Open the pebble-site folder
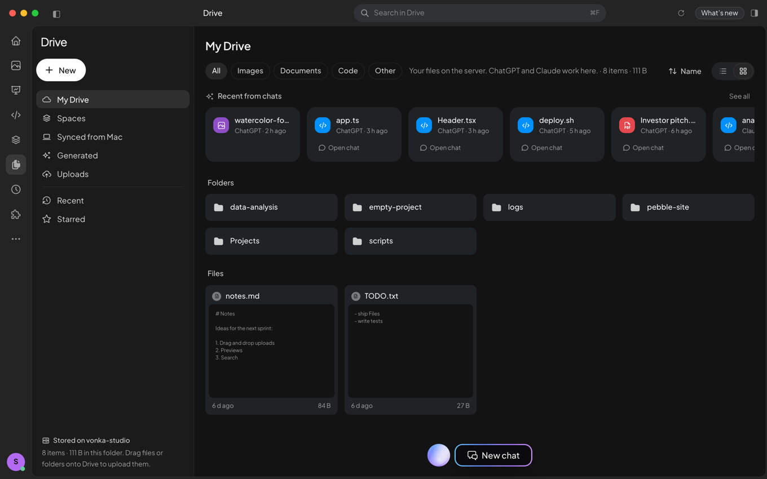The image size is (767, 479). [688, 207]
